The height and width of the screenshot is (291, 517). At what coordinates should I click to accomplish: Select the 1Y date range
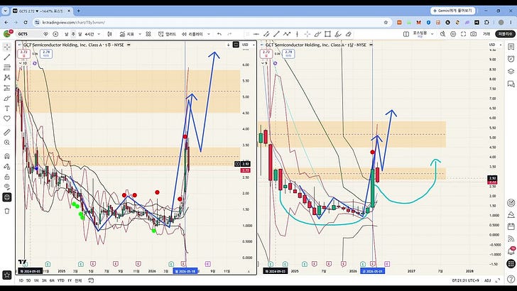(70, 280)
